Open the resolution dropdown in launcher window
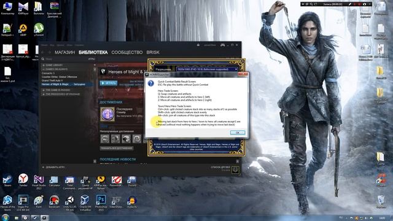393x221 pixels. (207, 69)
